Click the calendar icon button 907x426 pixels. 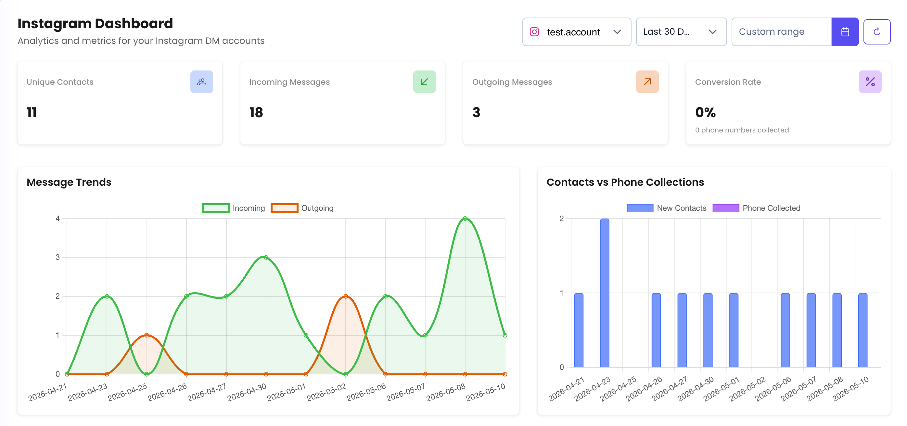[845, 32]
